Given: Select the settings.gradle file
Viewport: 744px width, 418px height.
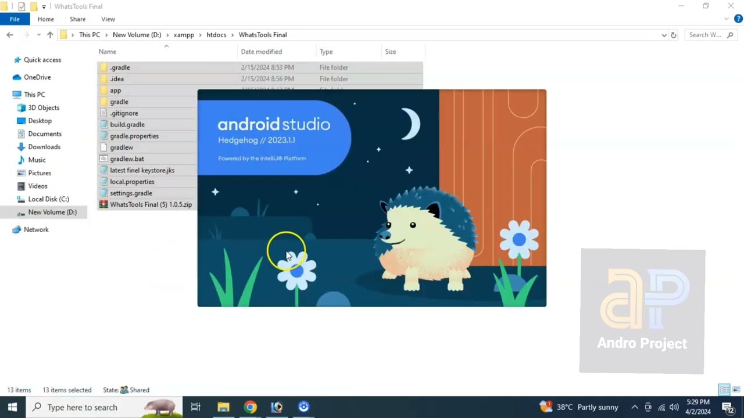Looking at the screenshot, I should pyautogui.click(x=131, y=193).
